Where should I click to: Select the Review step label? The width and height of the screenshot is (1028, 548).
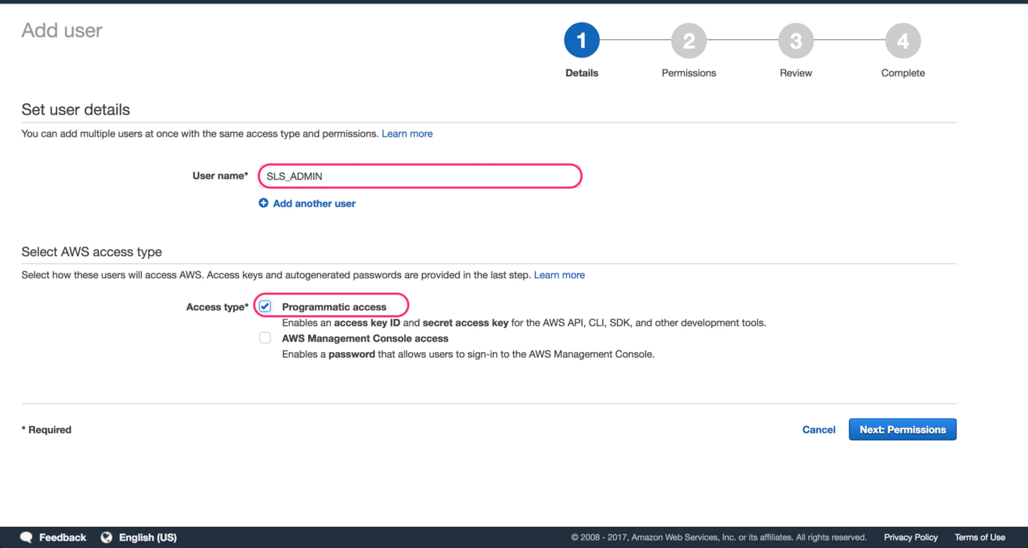[x=796, y=73]
